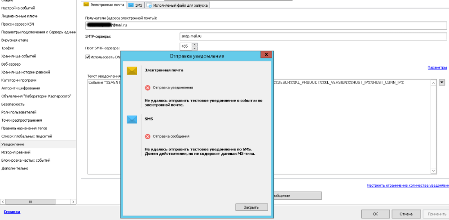Select Уведомление section
The width and height of the screenshot is (449, 220).
(x=38, y=145)
